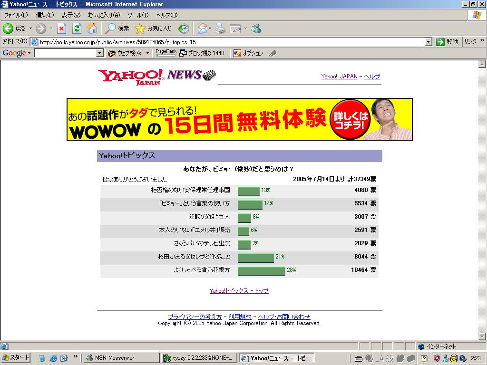Switch to MSN Messenger on the taskbar
Image resolution: width=487 pixels, height=365 pixels.
121,358
